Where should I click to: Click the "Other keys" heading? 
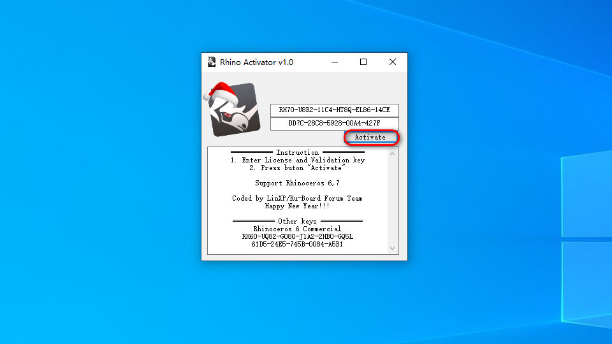coord(298,222)
